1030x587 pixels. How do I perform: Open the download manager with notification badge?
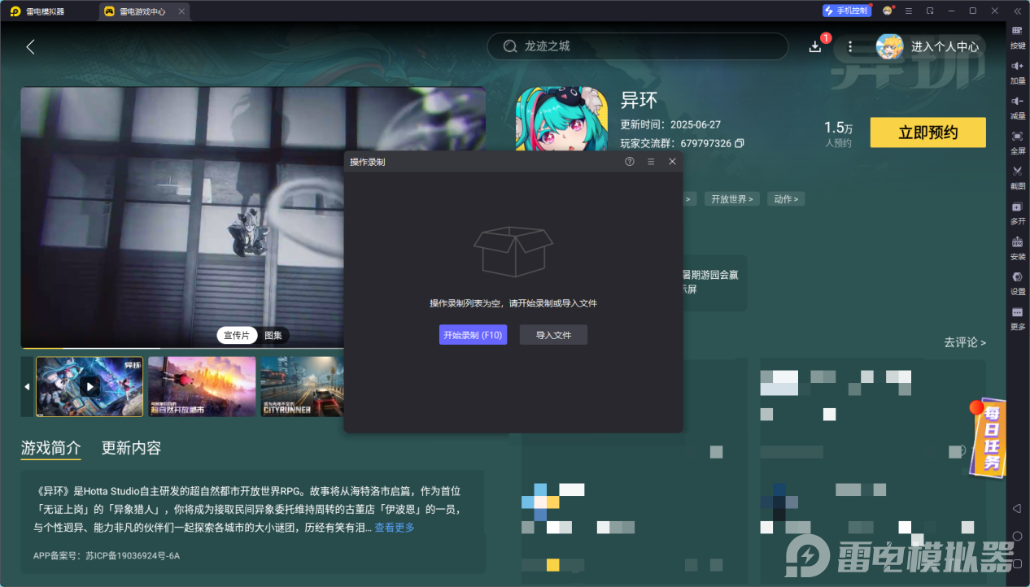(x=815, y=46)
